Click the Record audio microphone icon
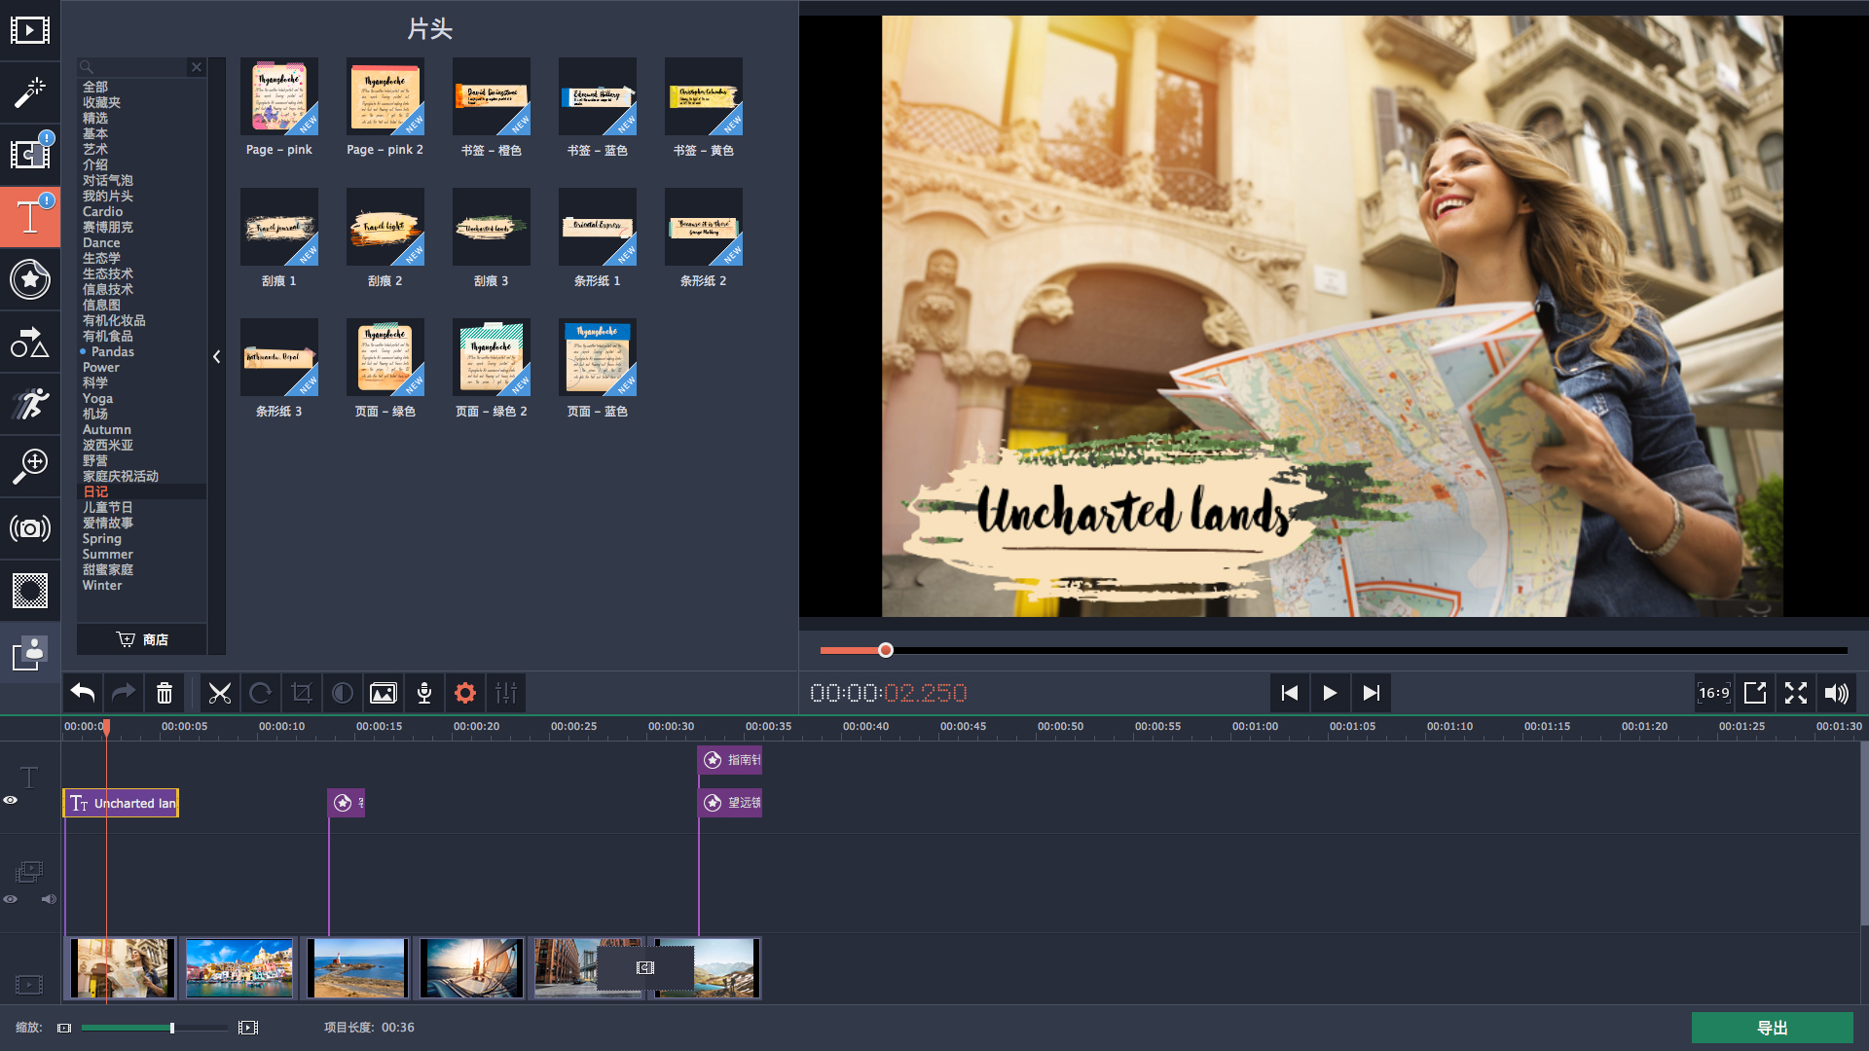The width and height of the screenshot is (1869, 1051). click(x=424, y=693)
